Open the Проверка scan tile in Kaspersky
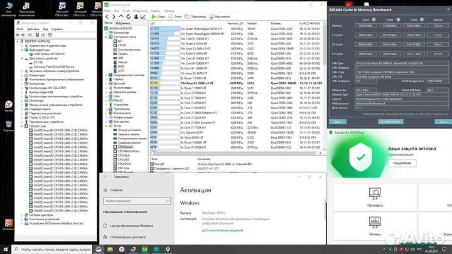 [375, 198]
